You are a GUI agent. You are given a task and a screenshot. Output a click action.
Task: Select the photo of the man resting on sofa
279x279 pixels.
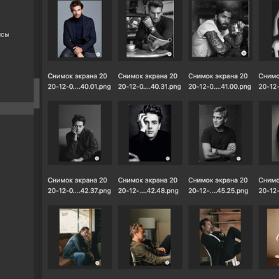tap(80, 133)
